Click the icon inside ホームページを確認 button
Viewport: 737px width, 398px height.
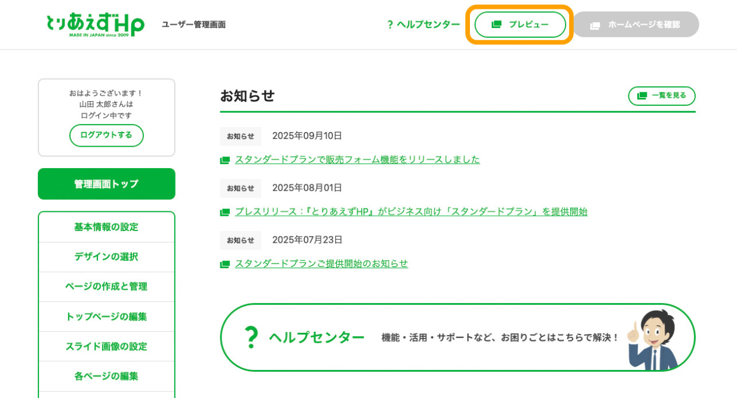[x=595, y=25]
